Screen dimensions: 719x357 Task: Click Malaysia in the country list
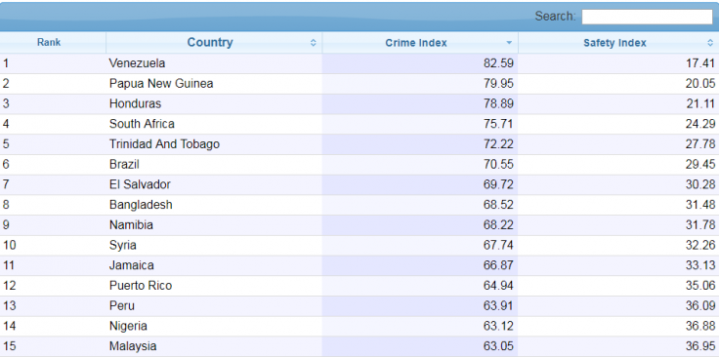(133, 346)
